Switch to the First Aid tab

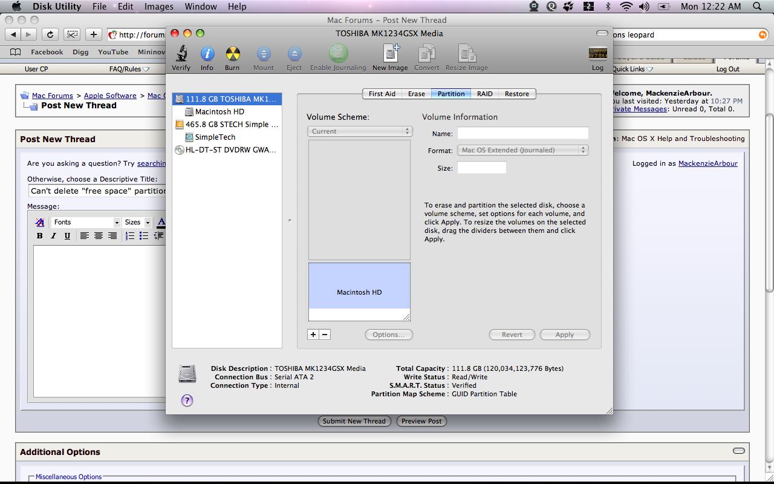(x=382, y=94)
